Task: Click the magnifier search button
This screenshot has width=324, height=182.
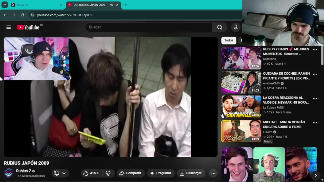Action: coord(220,27)
